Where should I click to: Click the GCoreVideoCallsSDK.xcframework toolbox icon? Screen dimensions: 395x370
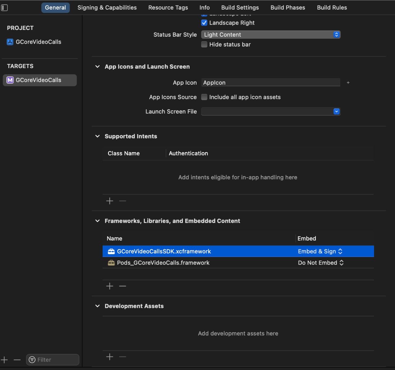pyautogui.click(x=111, y=251)
